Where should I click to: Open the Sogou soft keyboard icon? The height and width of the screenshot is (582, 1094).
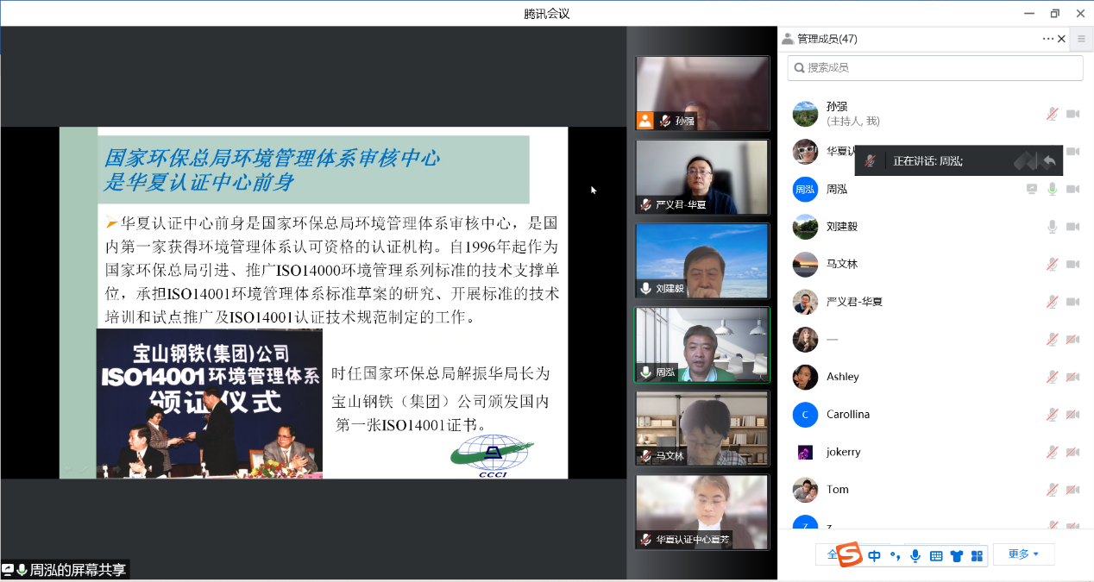[x=936, y=556]
